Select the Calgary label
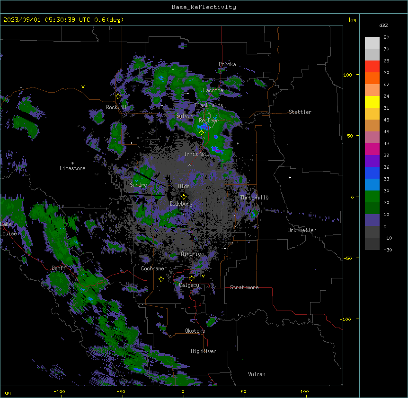 click(189, 285)
